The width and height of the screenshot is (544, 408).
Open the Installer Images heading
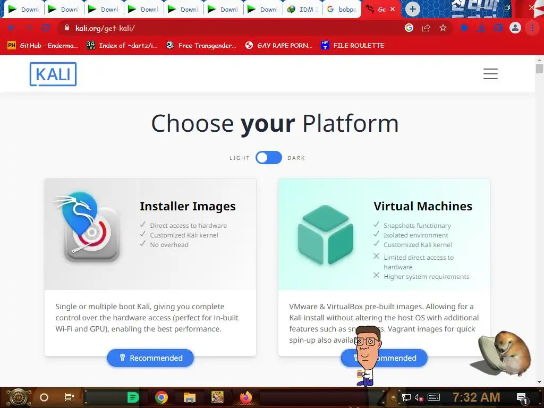pos(188,206)
